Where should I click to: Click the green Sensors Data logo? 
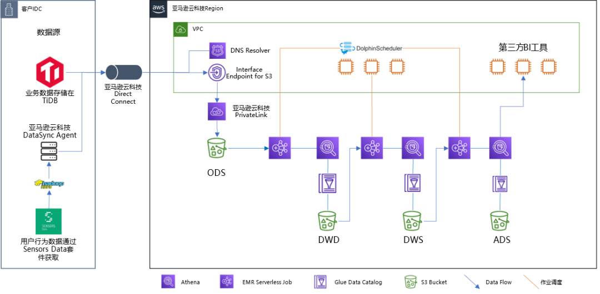(48, 221)
